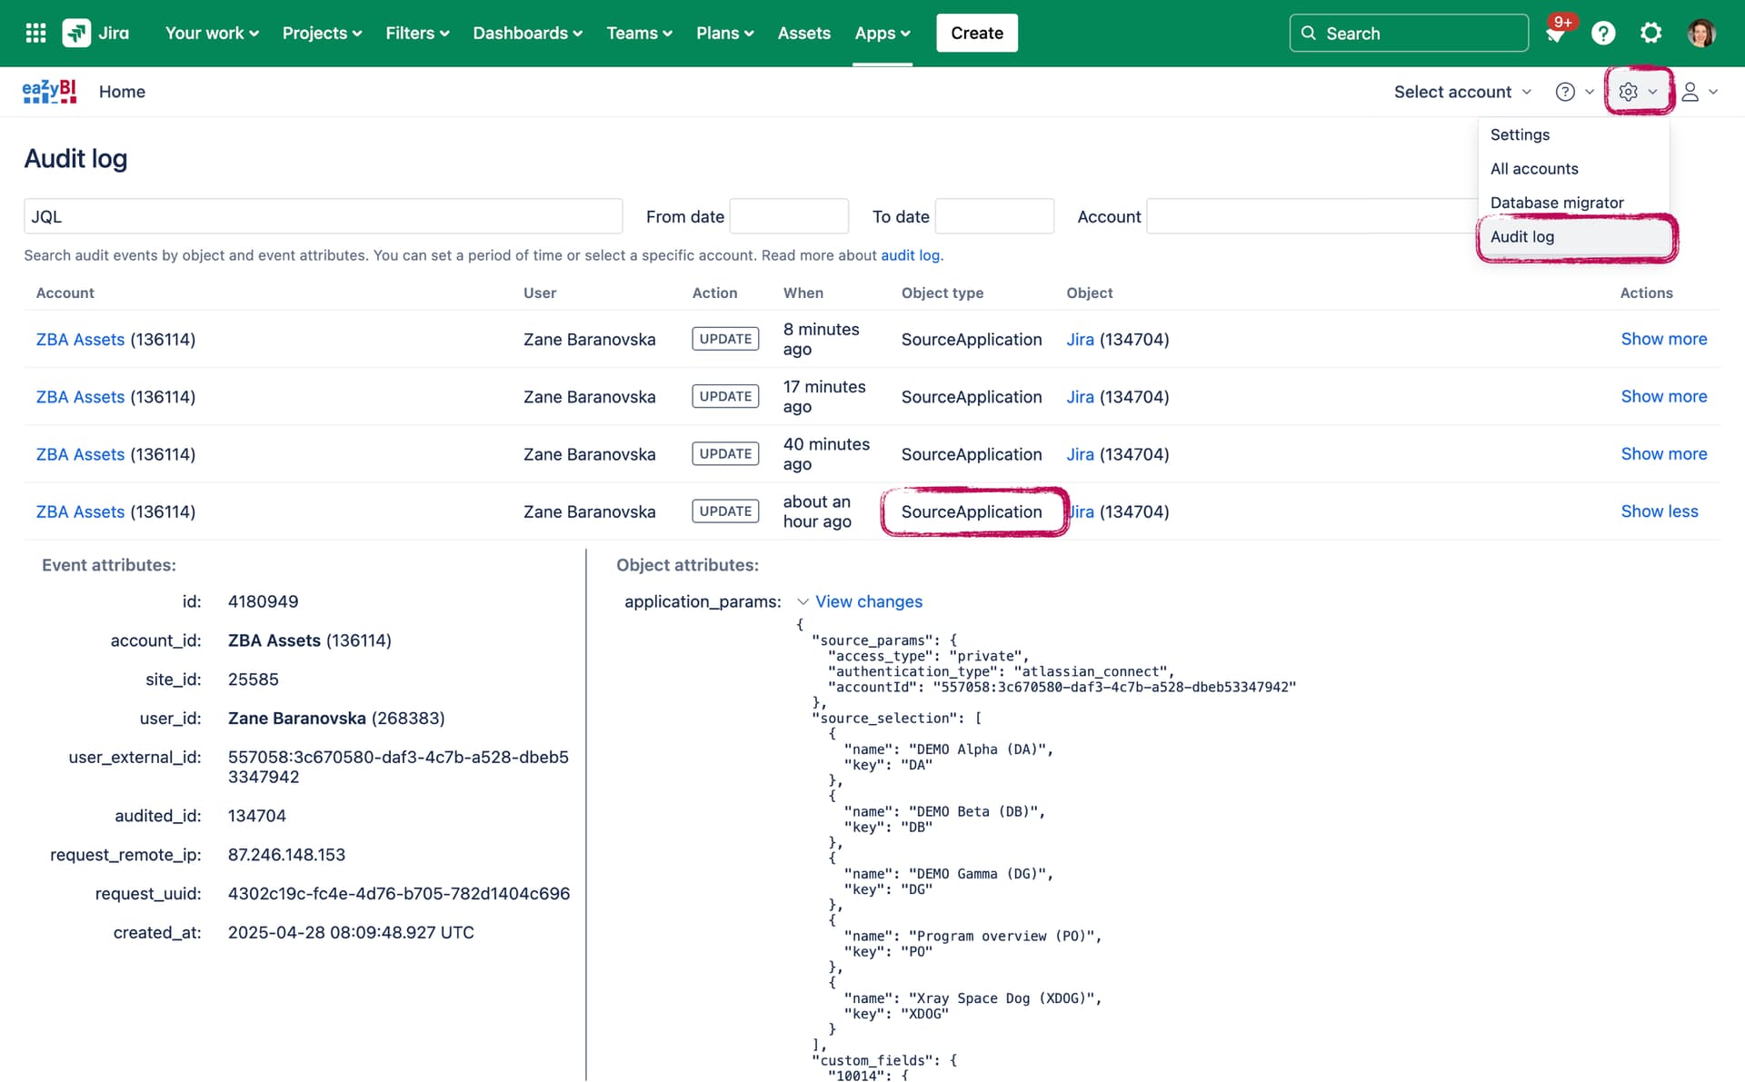The height and width of the screenshot is (1082, 1745).
Task: Open Assets in the Jira navigation
Action: click(x=803, y=33)
